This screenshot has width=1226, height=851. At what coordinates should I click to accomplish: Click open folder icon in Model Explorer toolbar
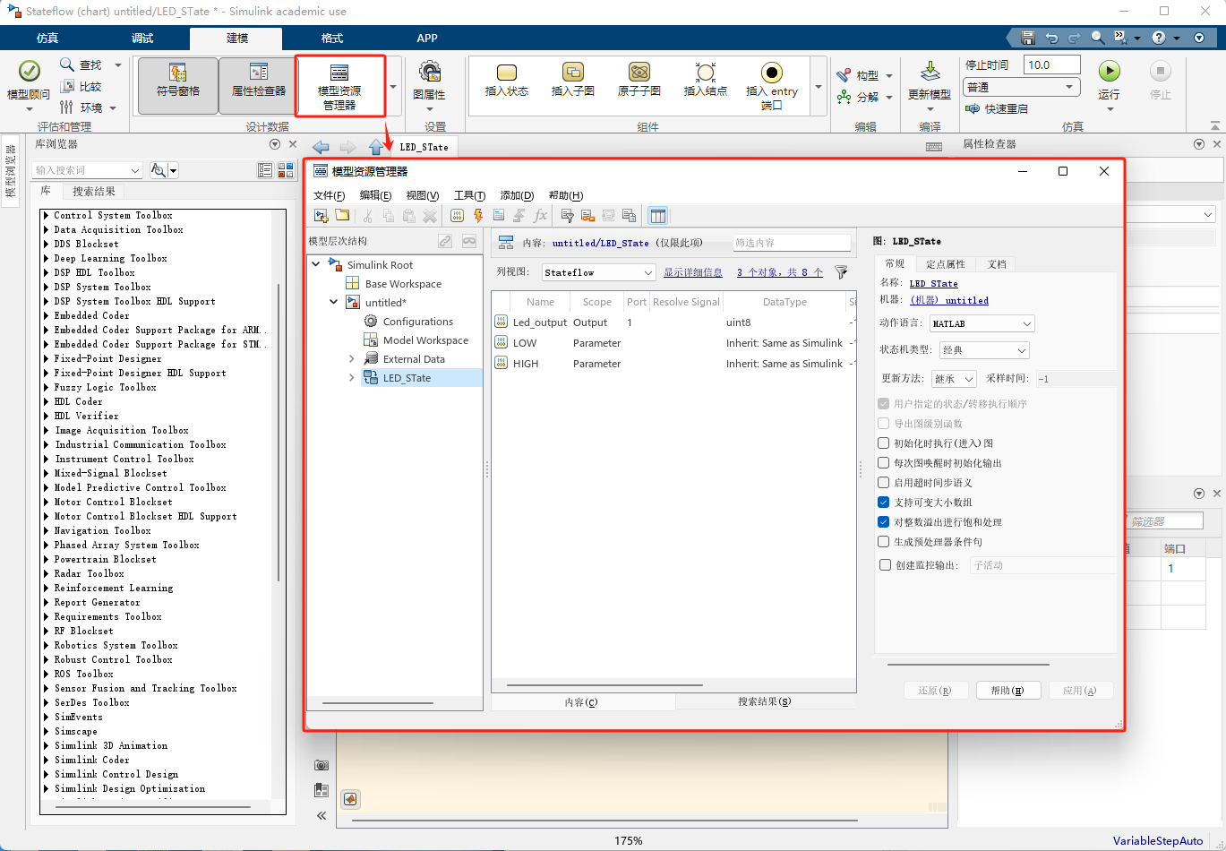(342, 215)
